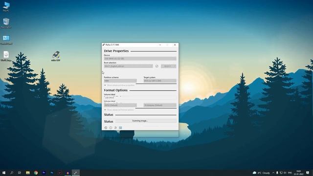
Task: Open the Partition scheme dropdown
Action: pyautogui.click(x=120, y=81)
